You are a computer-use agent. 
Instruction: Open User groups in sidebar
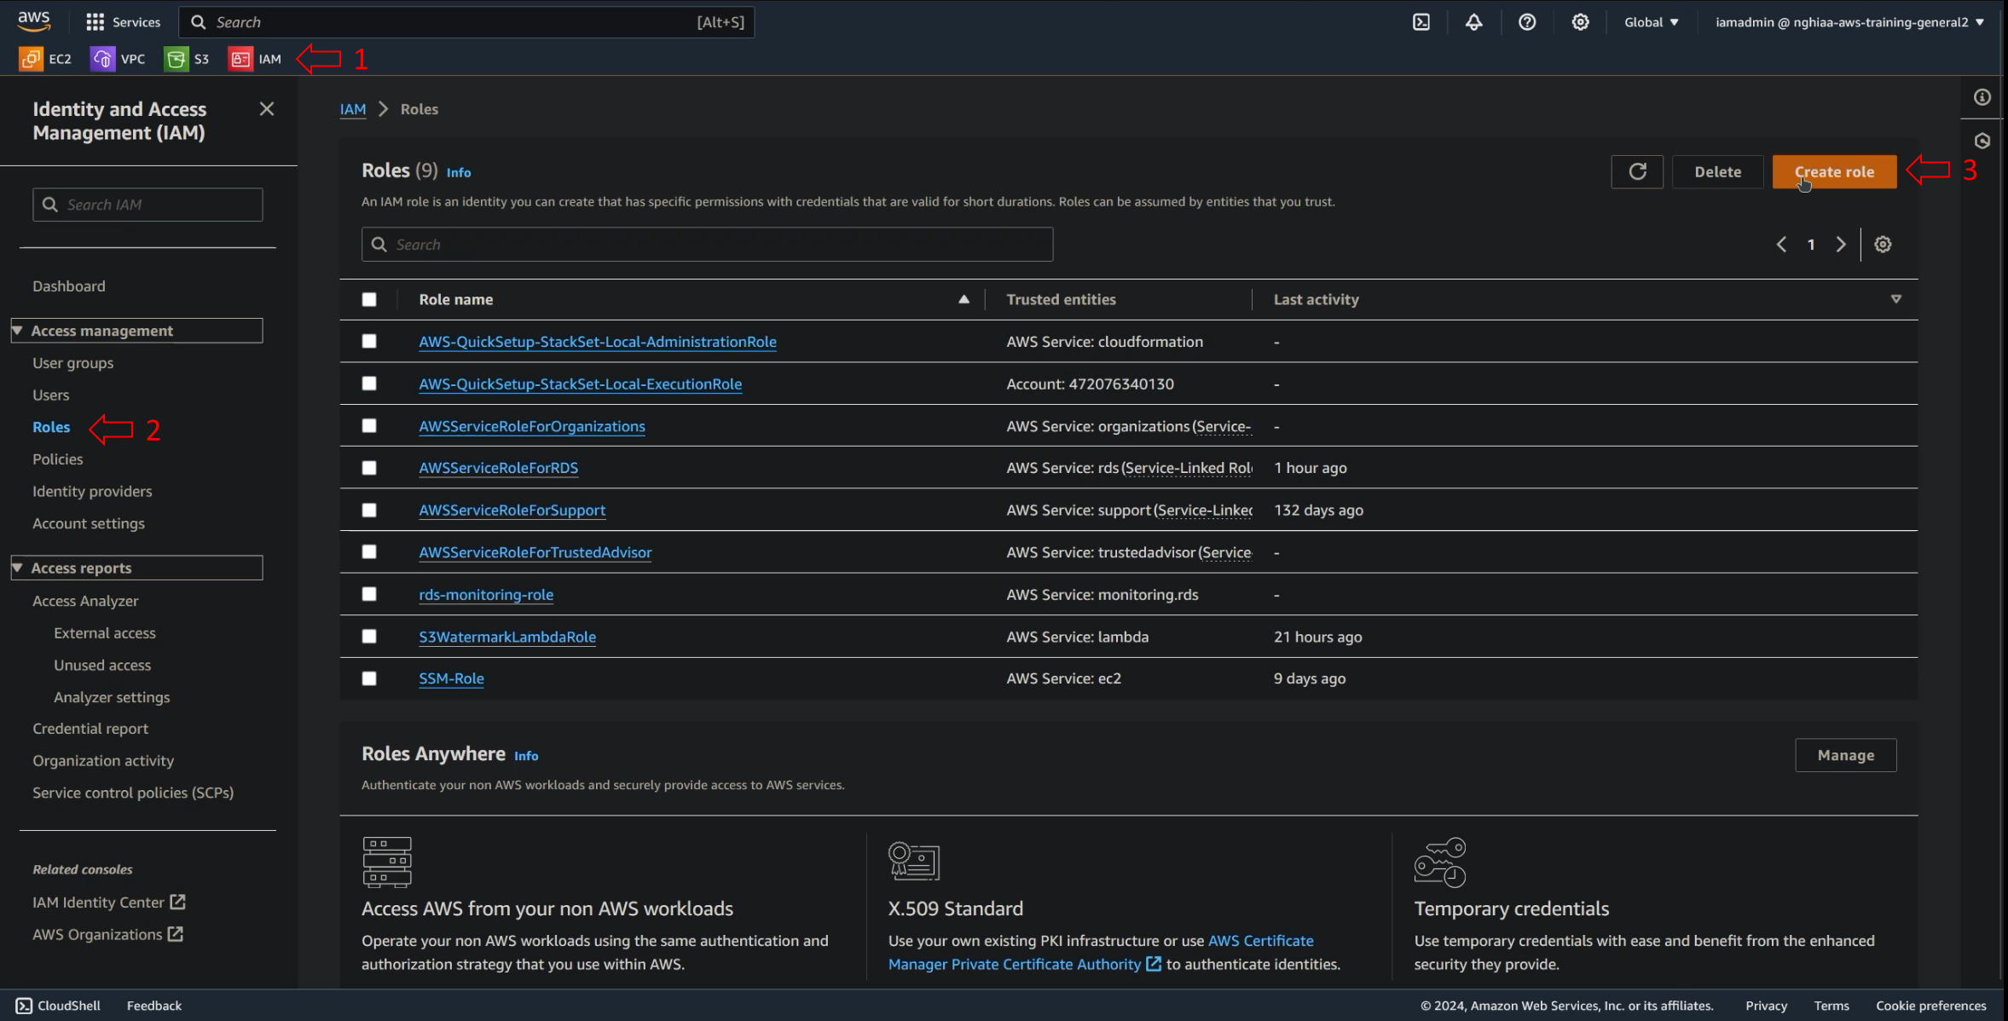73,363
